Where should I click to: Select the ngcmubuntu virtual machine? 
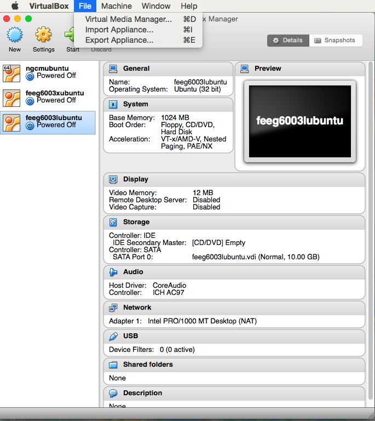click(x=48, y=73)
